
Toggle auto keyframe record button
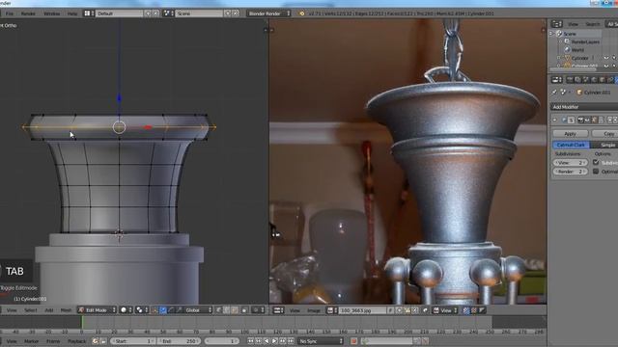point(353,341)
